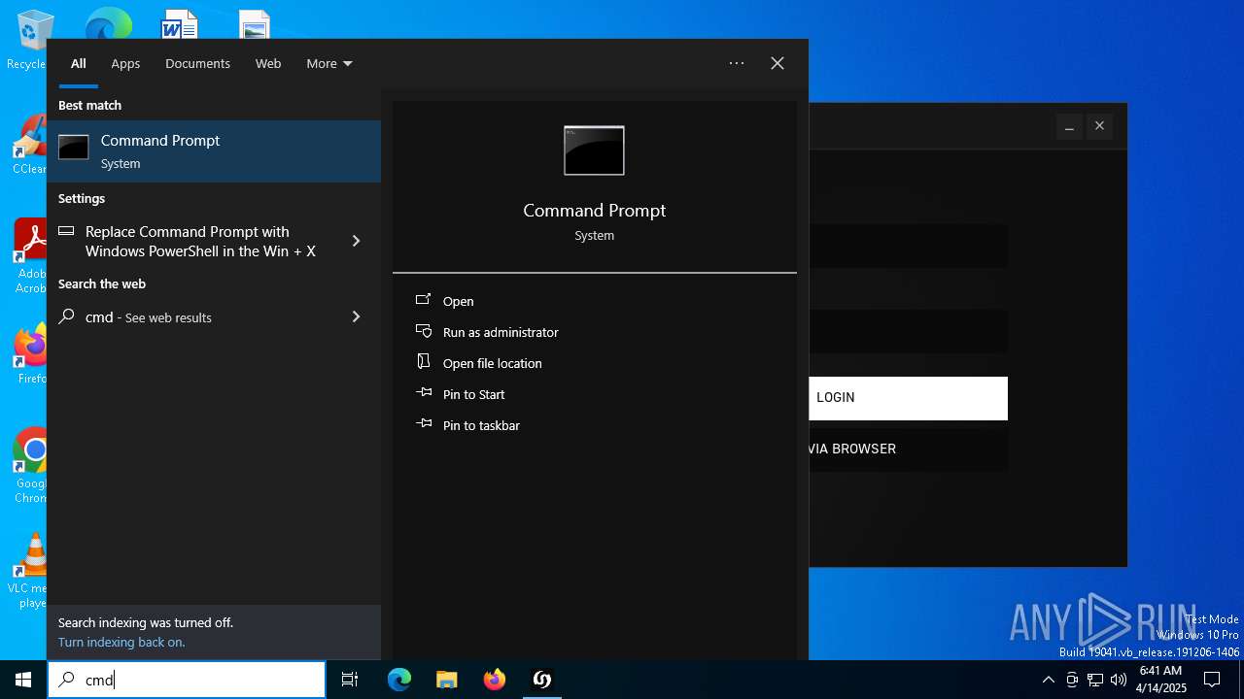The width and height of the screenshot is (1244, 699).
Task: Open the tray icon left of network
Action: pyautogui.click(x=1072, y=680)
